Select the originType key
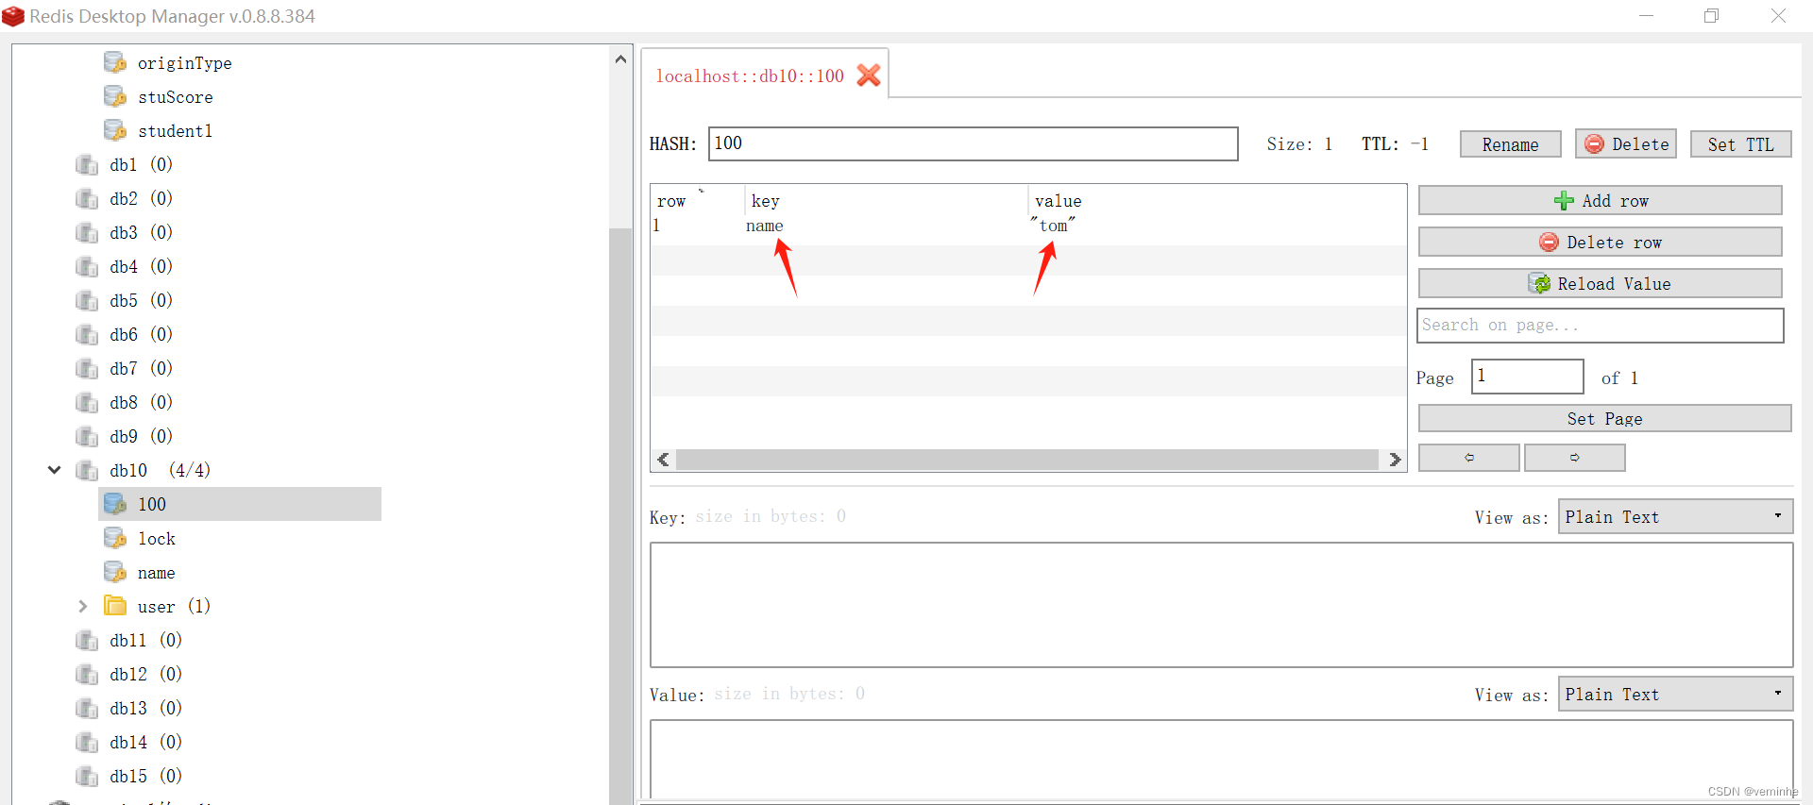This screenshot has height=805, width=1813. [185, 62]
